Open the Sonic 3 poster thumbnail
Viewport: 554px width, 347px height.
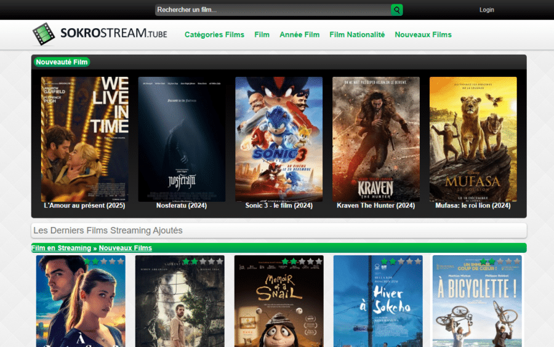(279, 140)
